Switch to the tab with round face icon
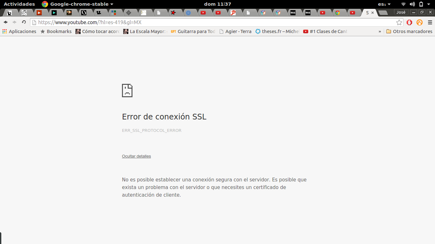The height and width of the screenshot is (244, 435). tap(24, 13)
